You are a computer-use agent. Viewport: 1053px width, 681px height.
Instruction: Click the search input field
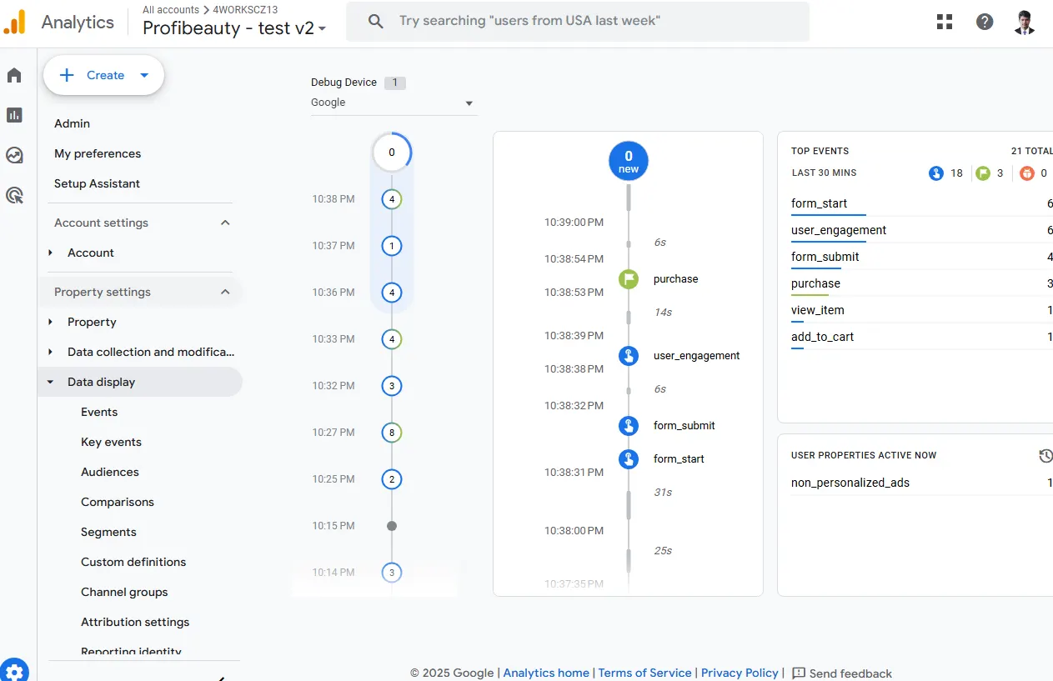click(x=577, y=21)
